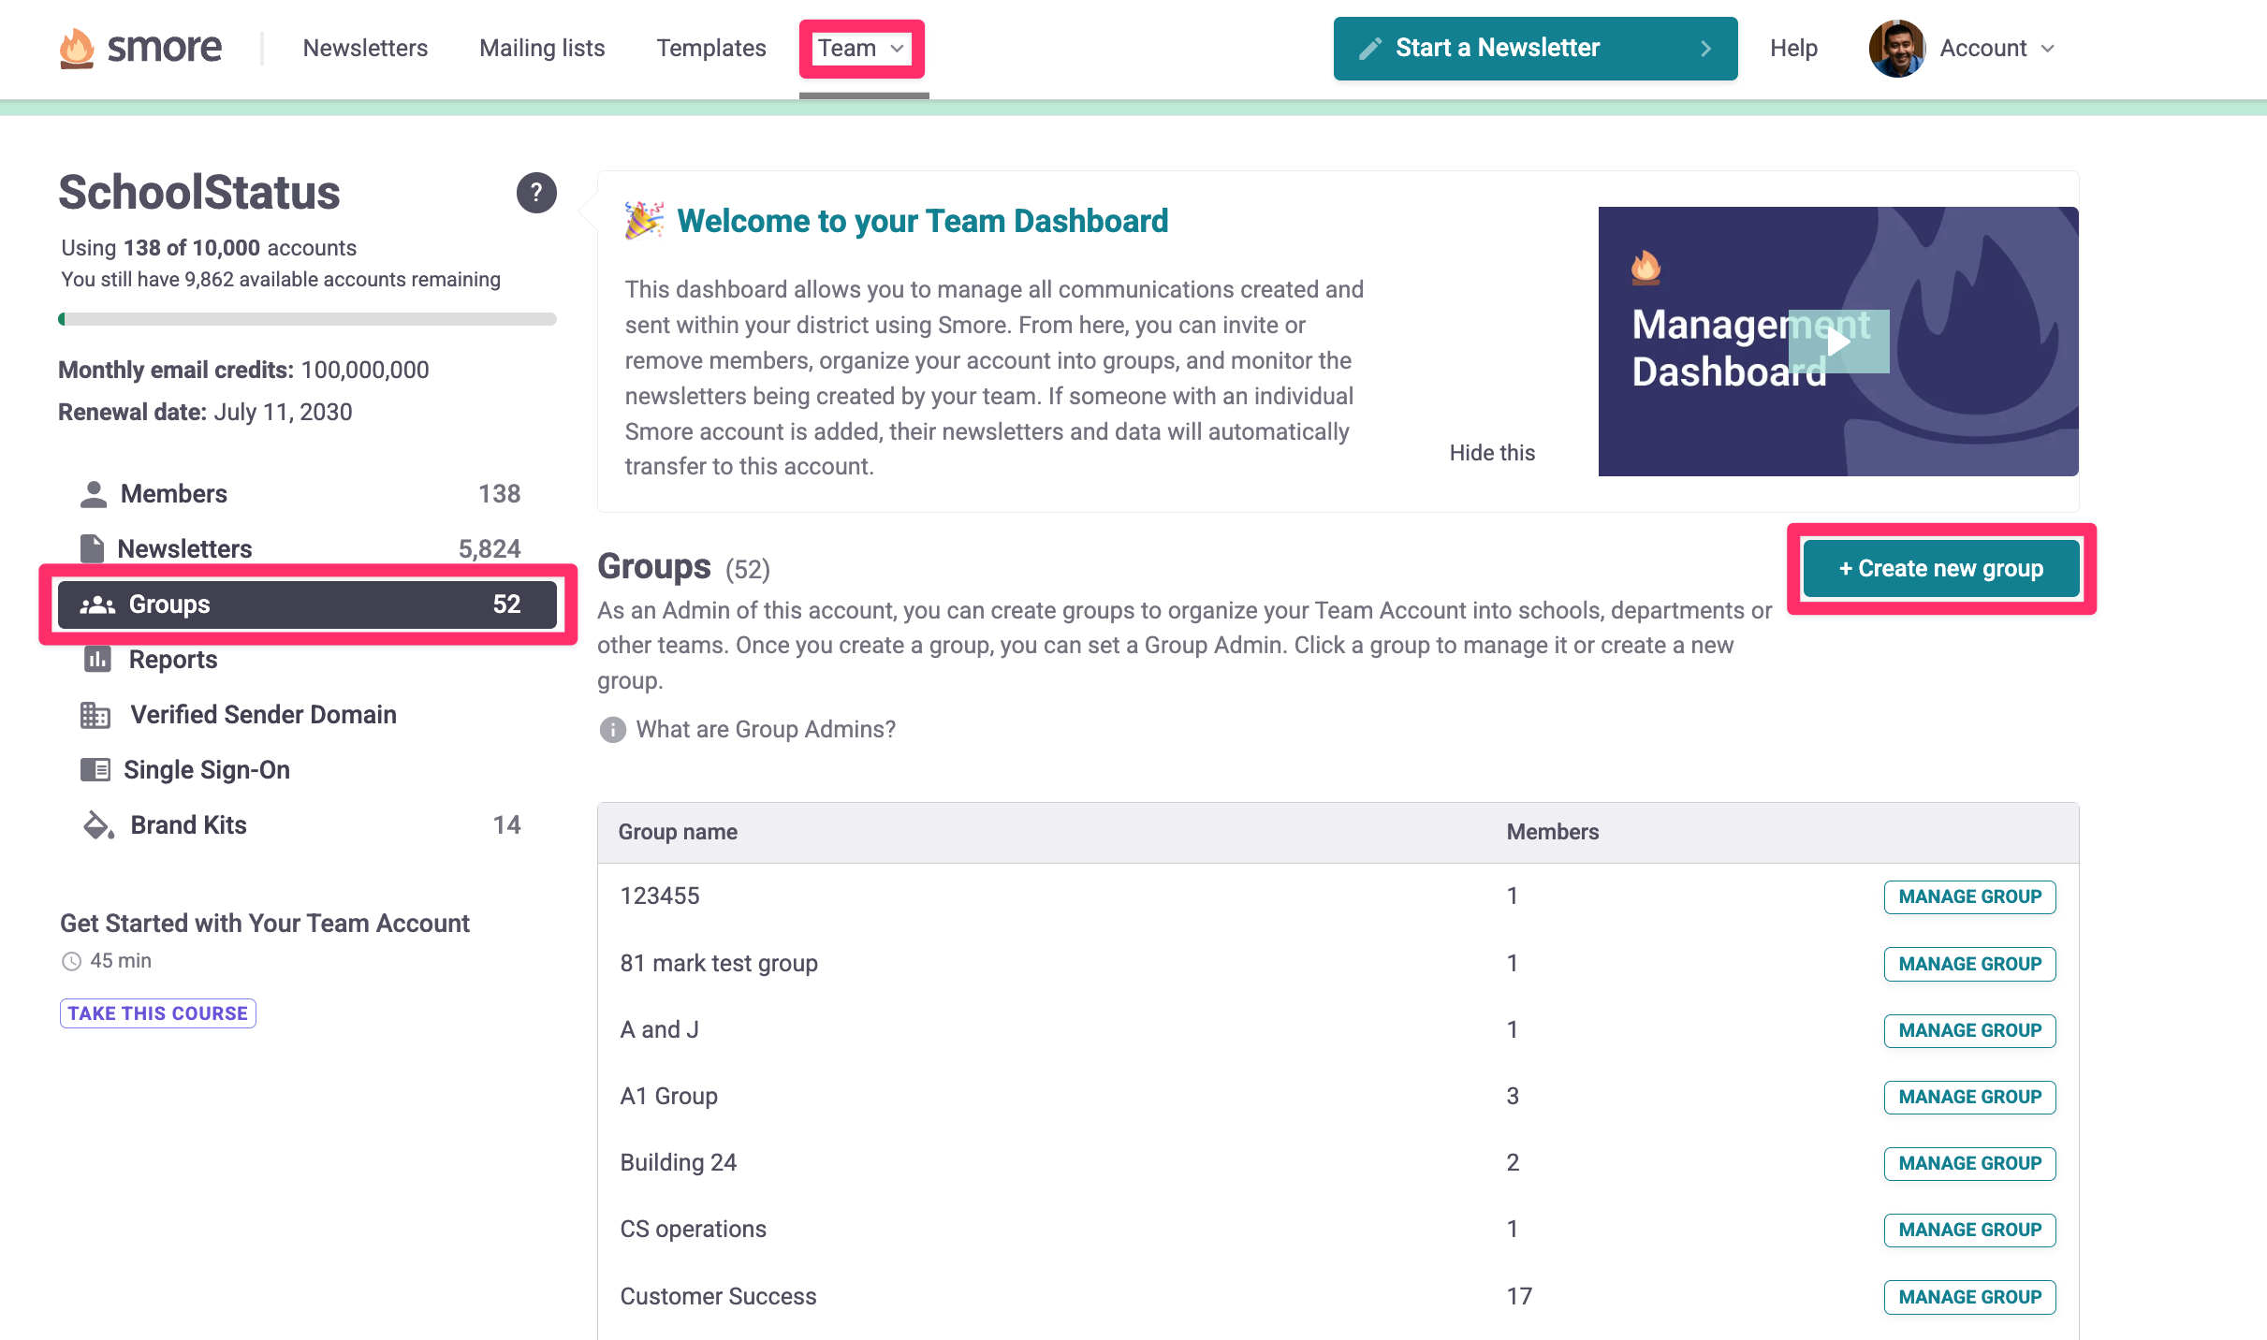Viewport: 2267px width, 1340px height.
Task: Open the Mailing lists tab
Action: [542, 49]
